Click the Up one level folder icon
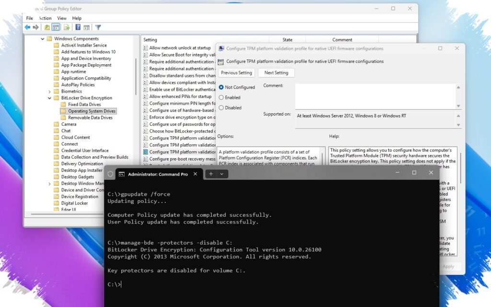This screenshot has height=307, width=491. [47, 27]
